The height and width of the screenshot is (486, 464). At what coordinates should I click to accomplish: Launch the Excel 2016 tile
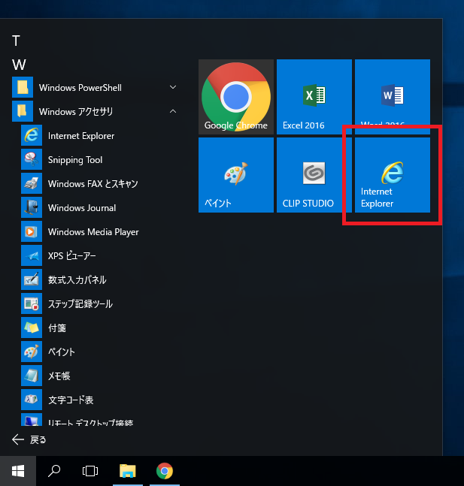coord(314,97)
